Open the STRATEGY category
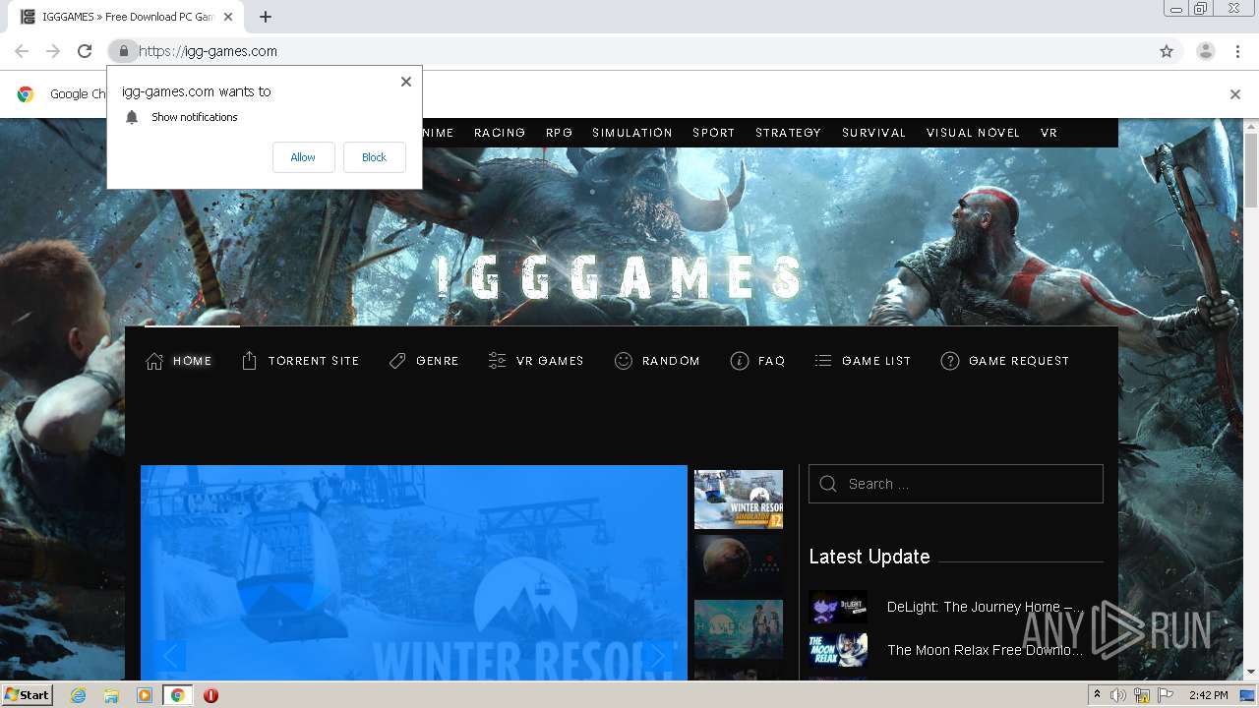Image resolution: width=1259 pixels, height=708 pixels. tap(788, 133)
